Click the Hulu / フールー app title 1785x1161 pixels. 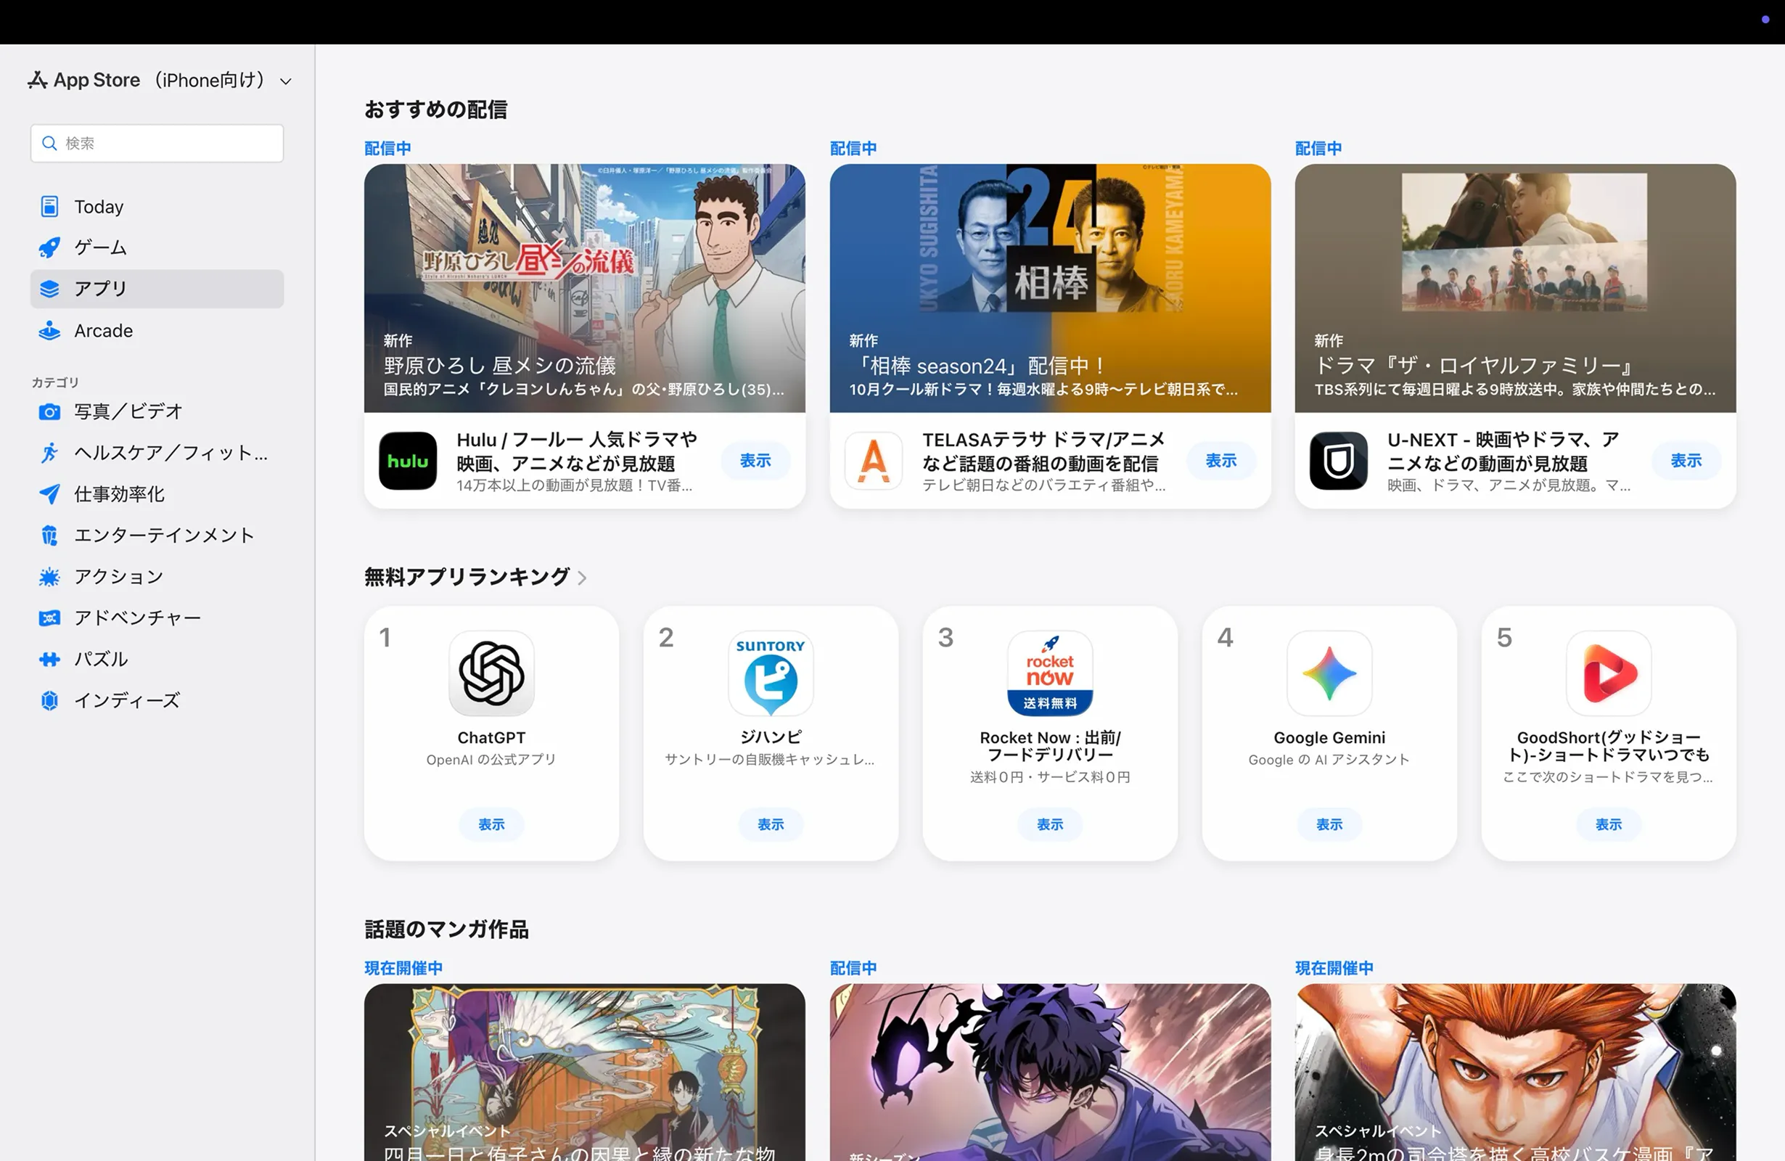[577, 451]
